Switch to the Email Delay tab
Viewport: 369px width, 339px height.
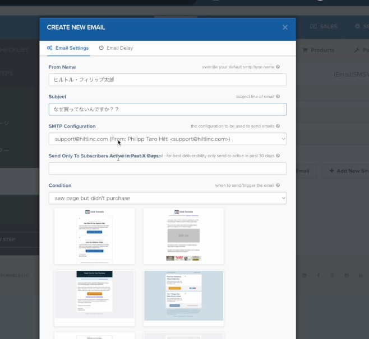pos(116,48)
